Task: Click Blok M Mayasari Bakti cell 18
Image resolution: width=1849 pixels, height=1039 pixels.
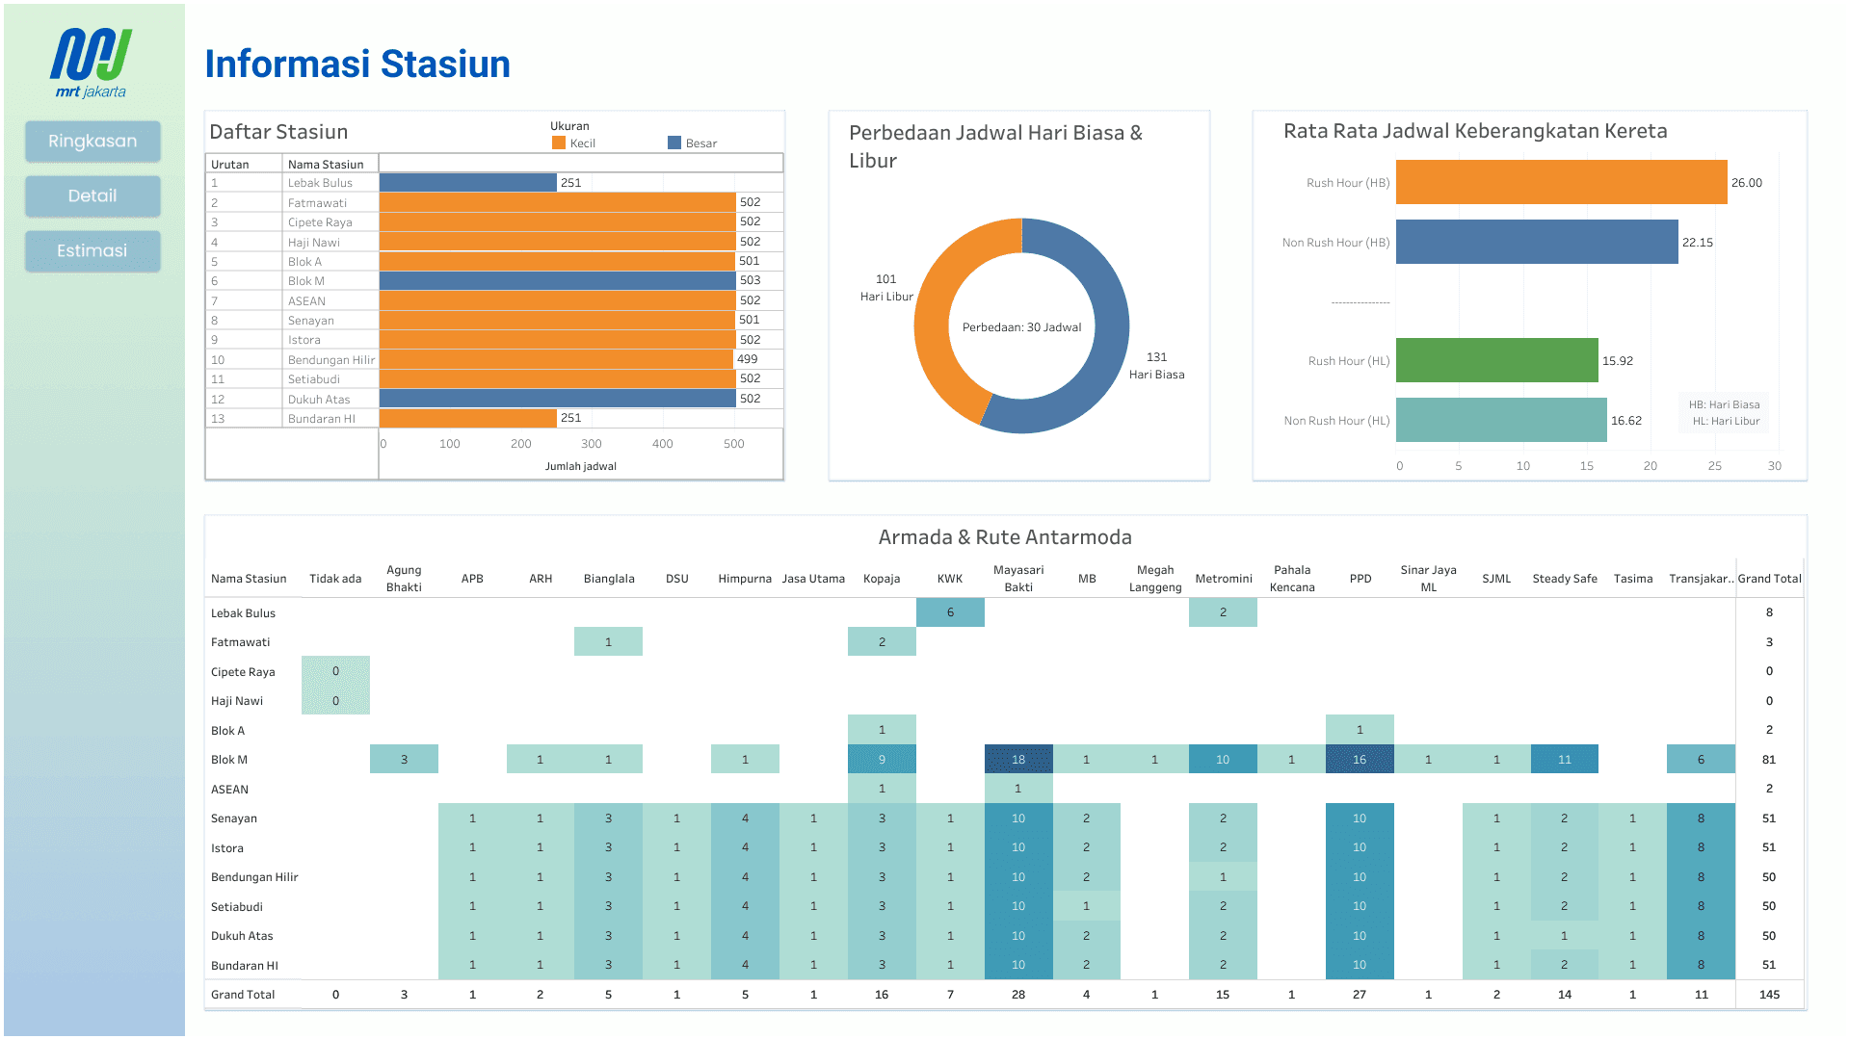Action: [1018, 760]
